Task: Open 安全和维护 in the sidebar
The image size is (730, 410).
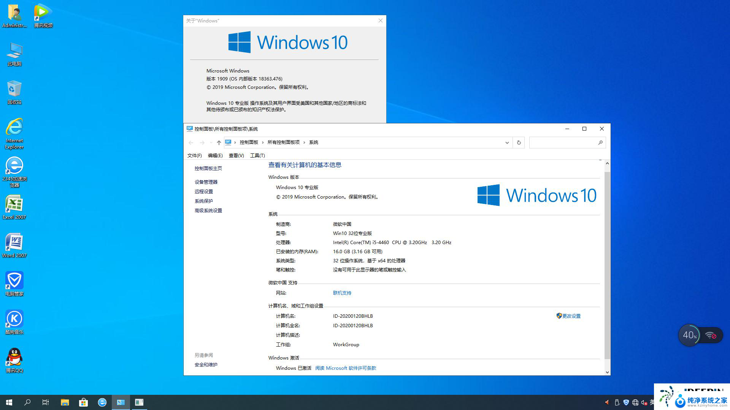Action: click(206, 365)
